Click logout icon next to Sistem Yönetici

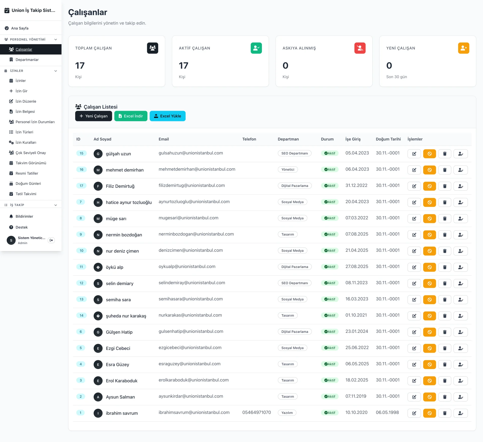(x=51, y=240)
